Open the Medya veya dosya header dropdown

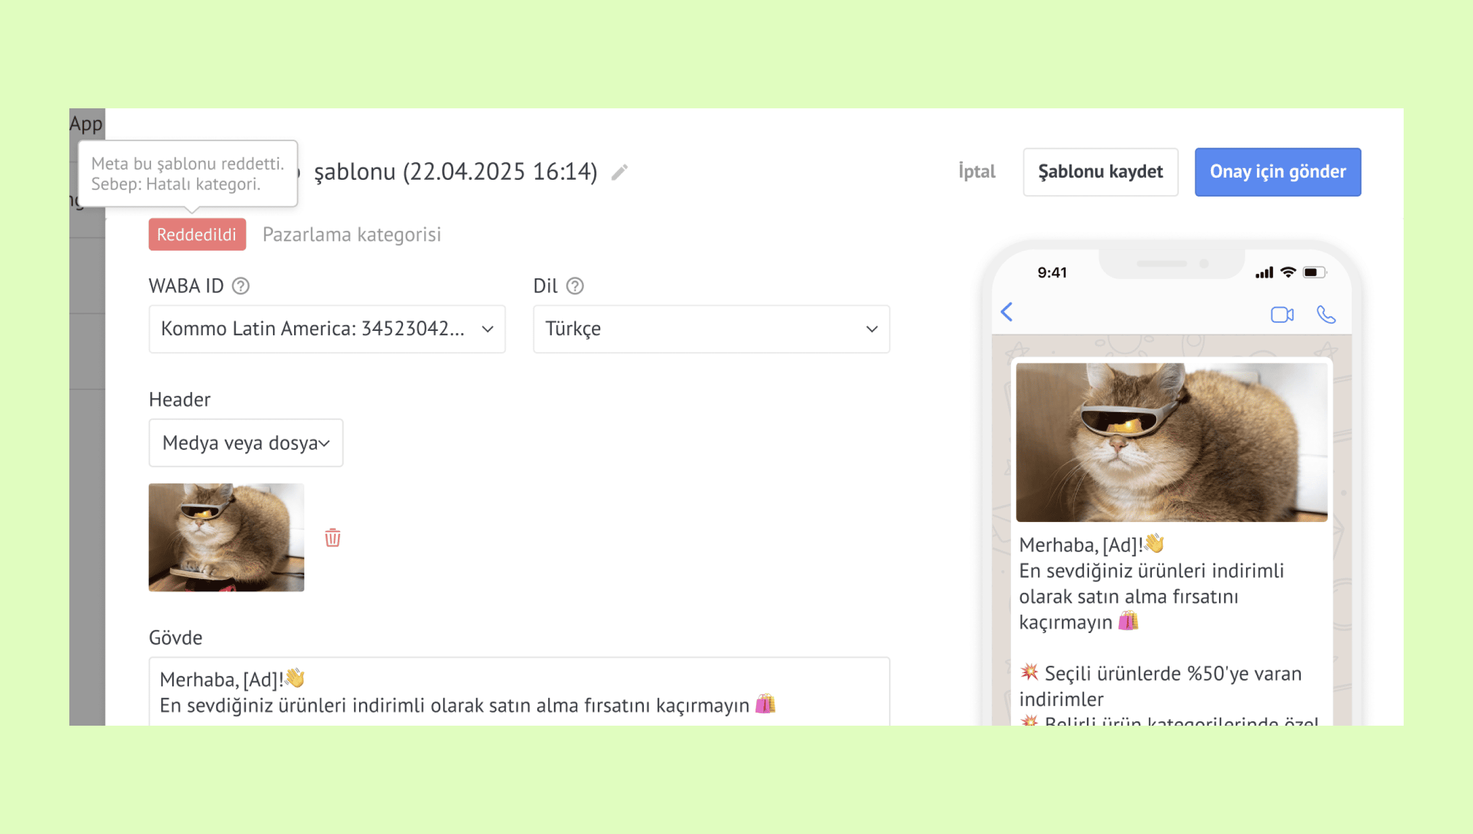246,443
